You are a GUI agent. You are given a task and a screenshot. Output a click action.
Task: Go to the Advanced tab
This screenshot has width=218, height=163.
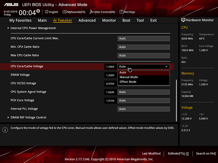click(x=87, y=20)
